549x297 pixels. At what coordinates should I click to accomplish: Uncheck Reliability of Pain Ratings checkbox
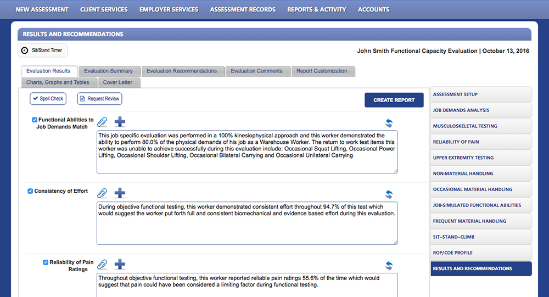[x=46, y=262]
